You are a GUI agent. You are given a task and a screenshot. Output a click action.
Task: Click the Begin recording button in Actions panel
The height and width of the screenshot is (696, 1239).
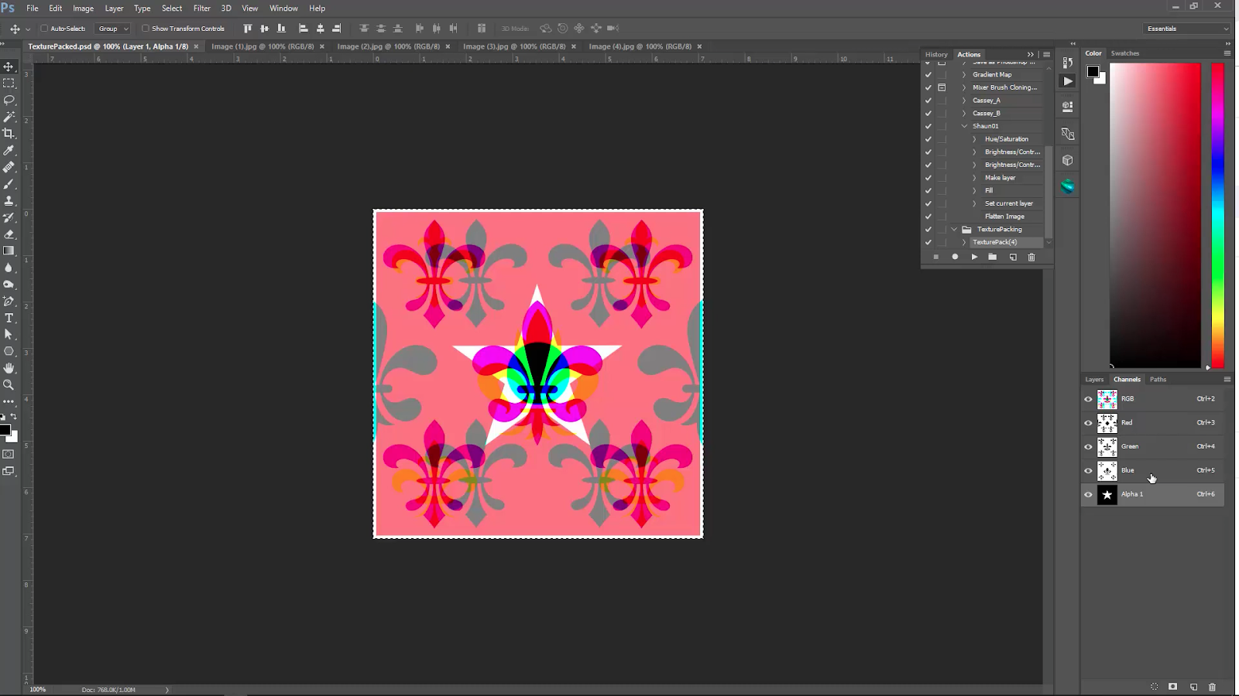pyautogui.click(x=955, y=257)
